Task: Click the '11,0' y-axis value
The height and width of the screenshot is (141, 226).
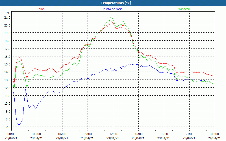Action: click(8, 96)
